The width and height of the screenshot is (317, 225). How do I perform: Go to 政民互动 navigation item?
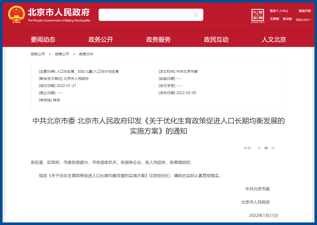tap(216, 40)
